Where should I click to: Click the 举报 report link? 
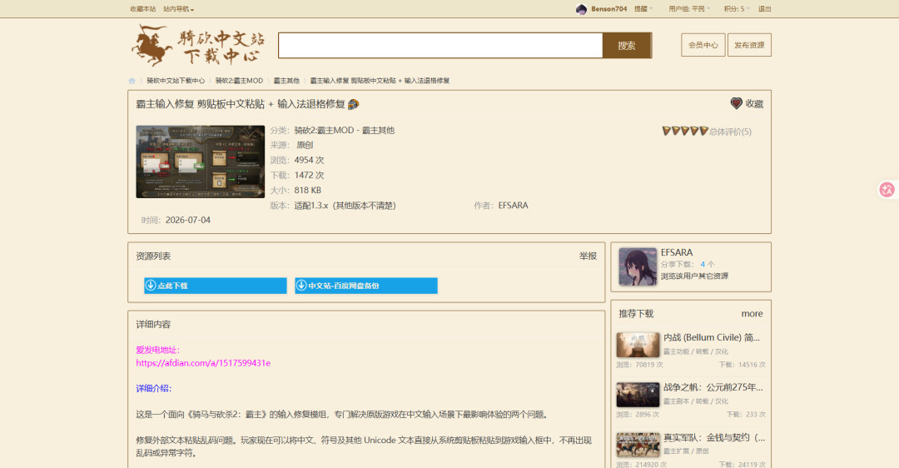click(588, 256)
